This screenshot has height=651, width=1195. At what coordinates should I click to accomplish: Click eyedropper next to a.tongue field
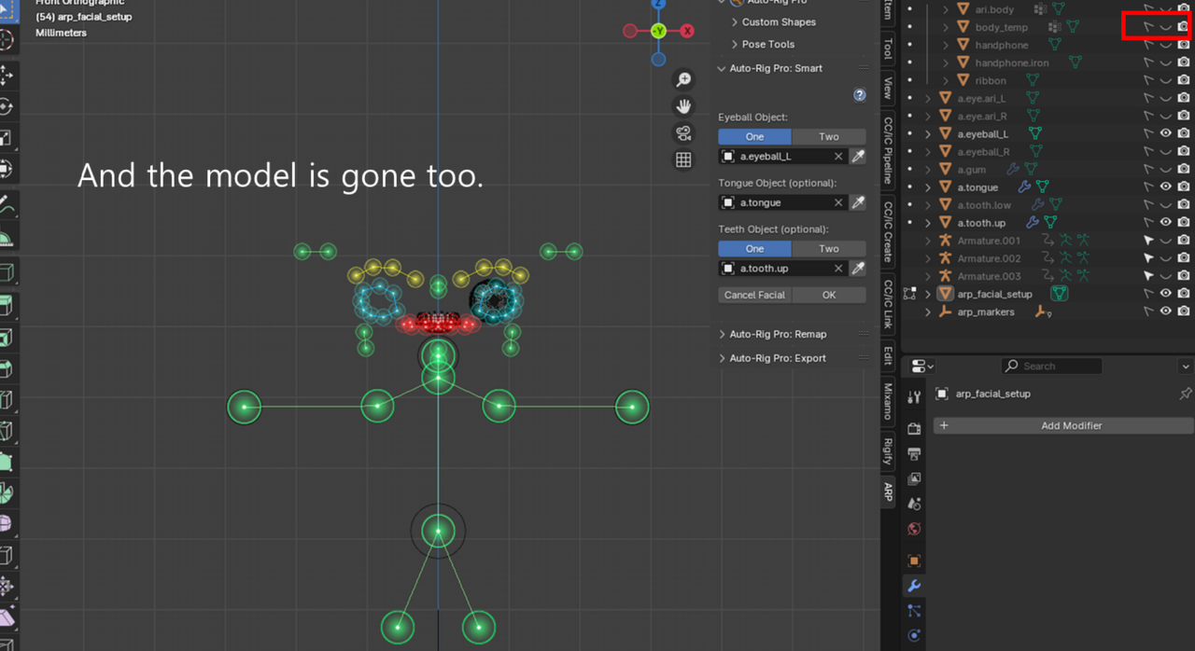tap(857, 202)
